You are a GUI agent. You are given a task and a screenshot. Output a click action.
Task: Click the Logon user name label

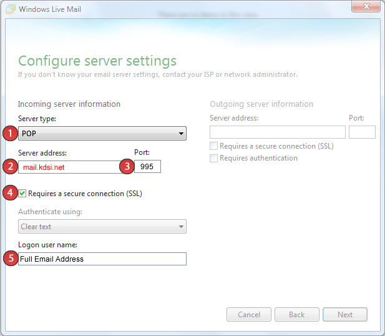coord(47,245)
